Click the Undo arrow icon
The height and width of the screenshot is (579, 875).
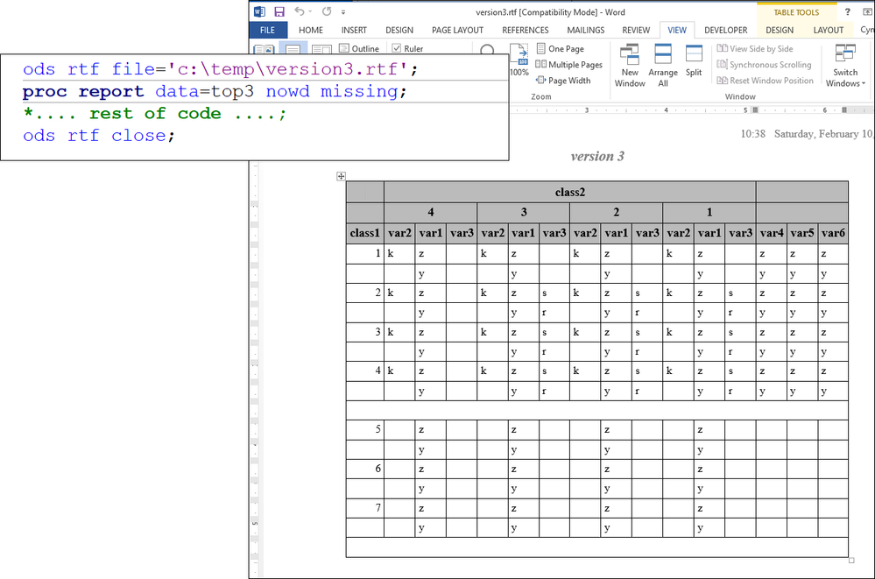pos(300,11)
